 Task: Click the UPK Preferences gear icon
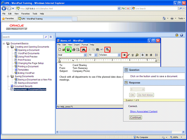(x=177, y=35)
